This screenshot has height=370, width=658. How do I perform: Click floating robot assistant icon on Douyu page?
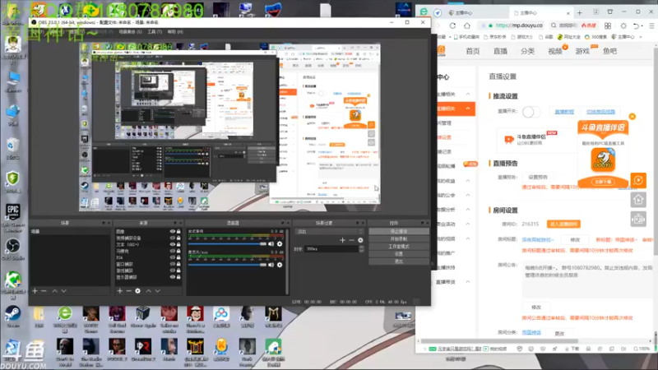pos(638,219)
